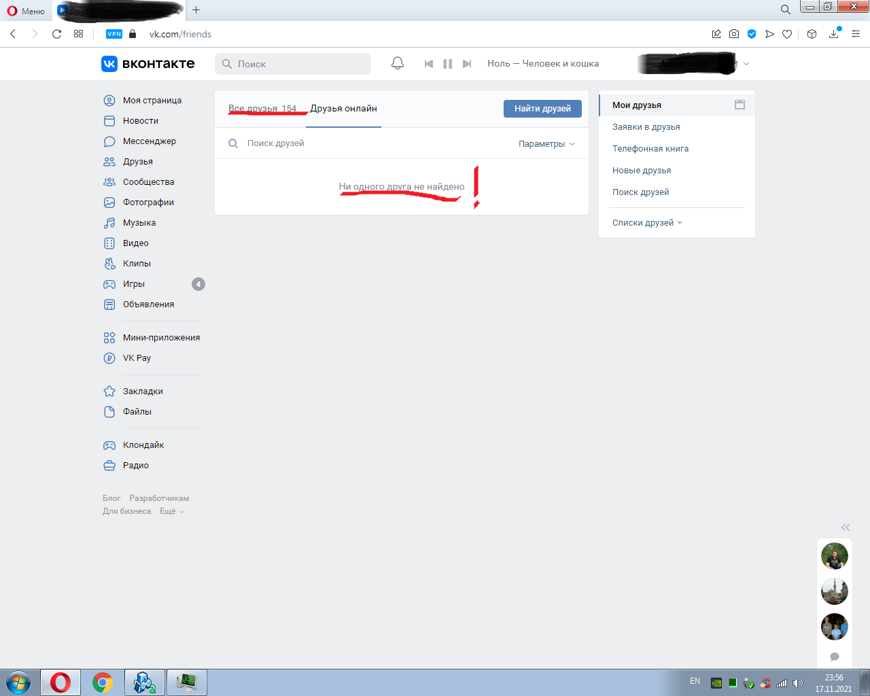Click the Игры gamepad icon
870x696 pixels.
(x=109, y=284)
